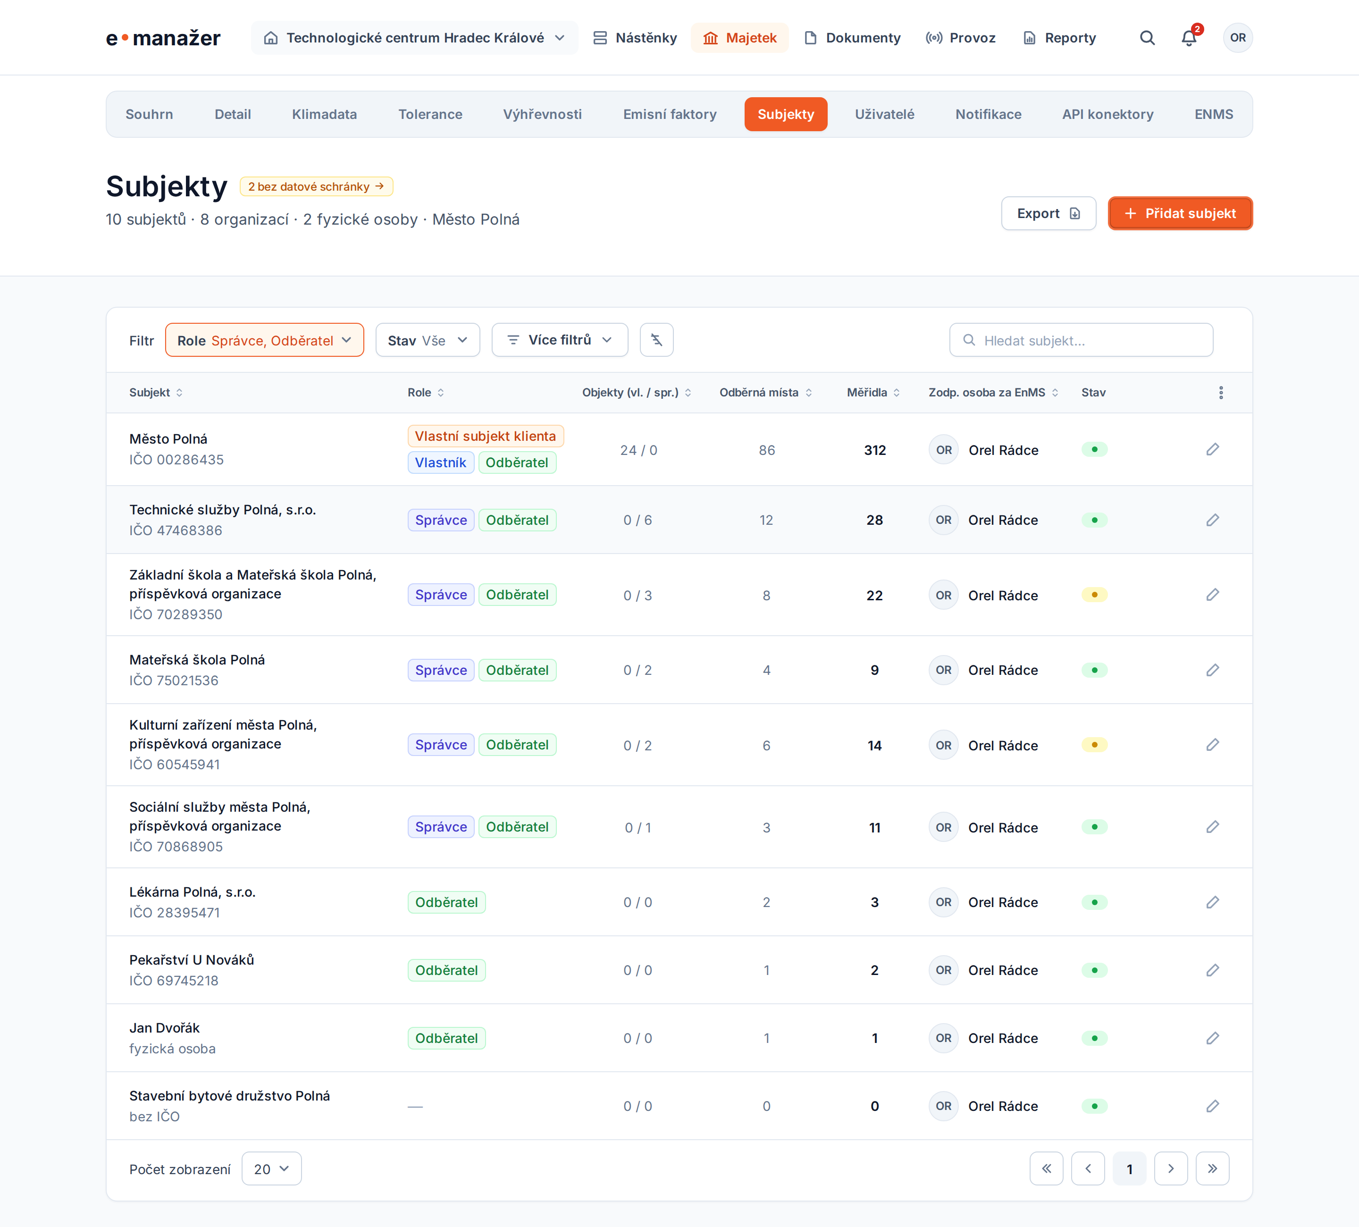Open table column options (three dots)
The width and height of the screenshot is (1359, 1227).
click(x=1221, y=392)
